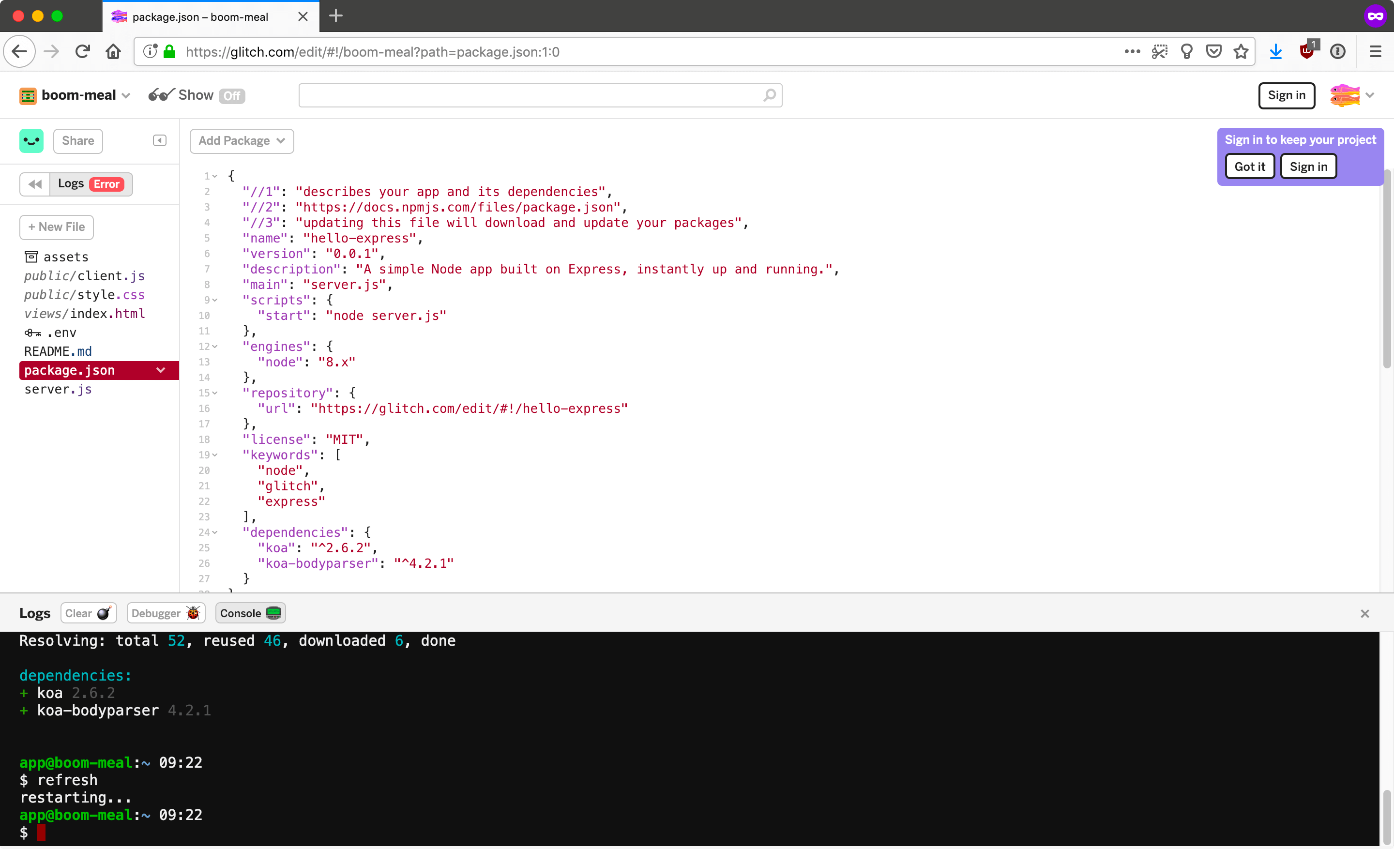Viewport: 1394px width, 849px height.
Task: Open Logs with Error badge
Action: pyautogui.click(x=91, y=184)
